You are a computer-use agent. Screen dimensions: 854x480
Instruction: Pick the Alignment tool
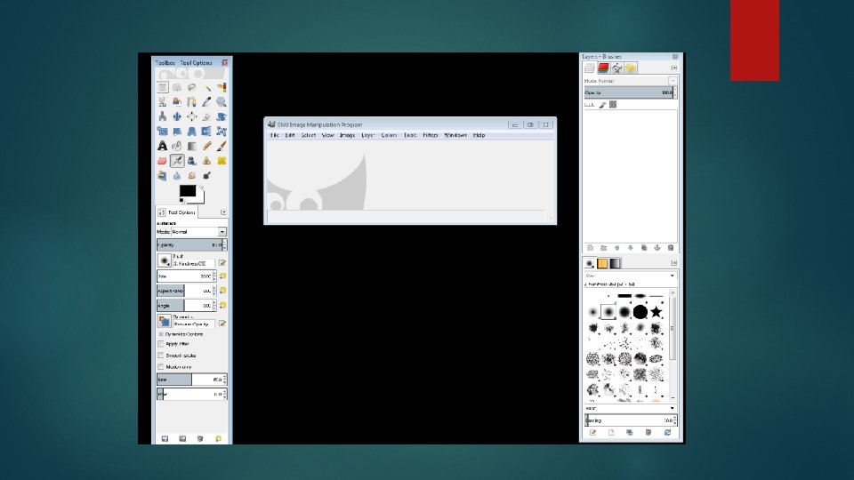pyautogui.click(x=192, y=116)
